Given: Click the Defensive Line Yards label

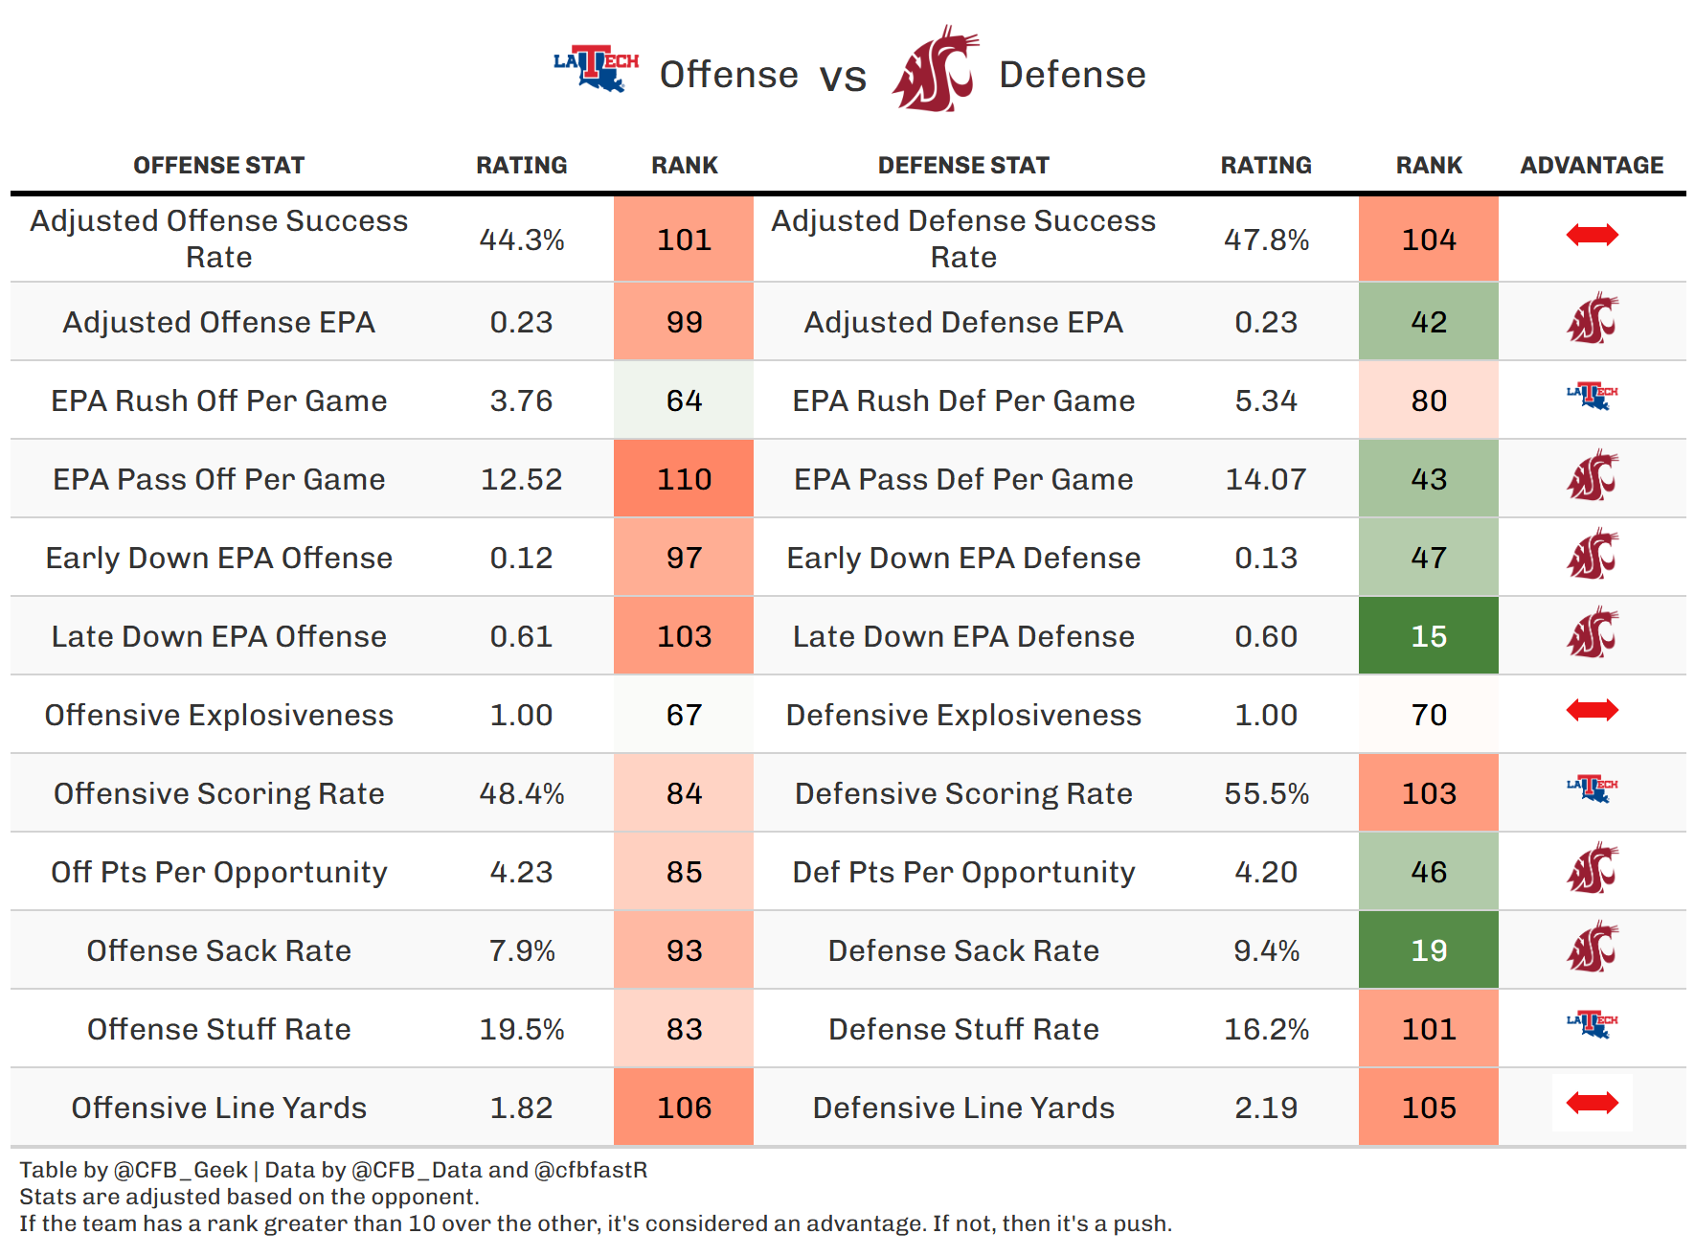Looking at the screenshot, I should [963, 1108].
